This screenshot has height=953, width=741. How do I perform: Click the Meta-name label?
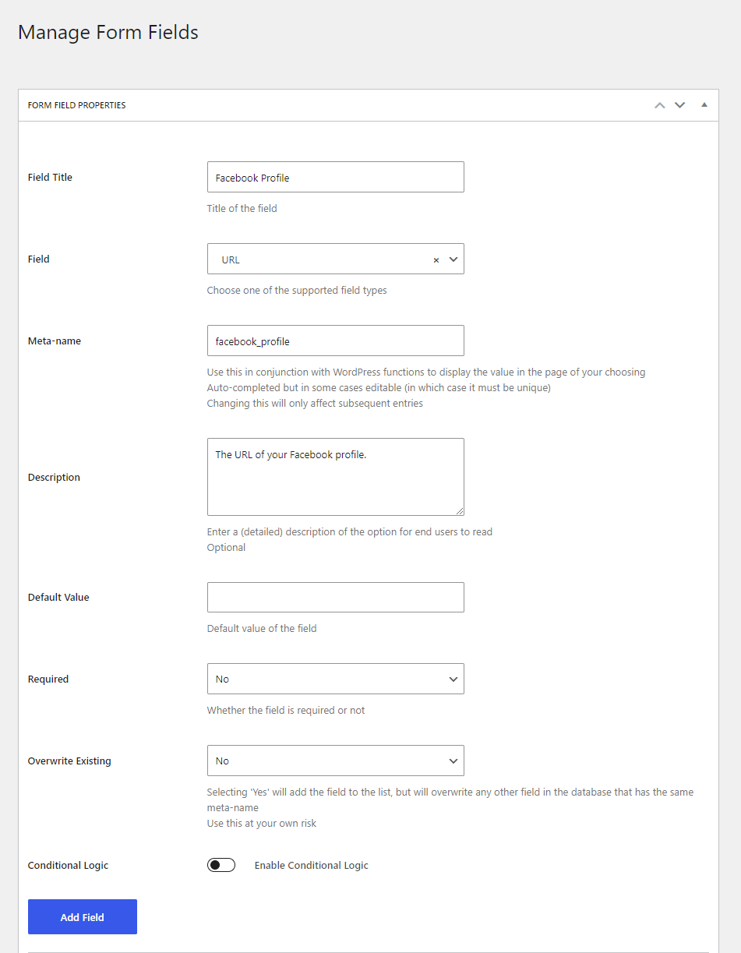pos(55,341)
